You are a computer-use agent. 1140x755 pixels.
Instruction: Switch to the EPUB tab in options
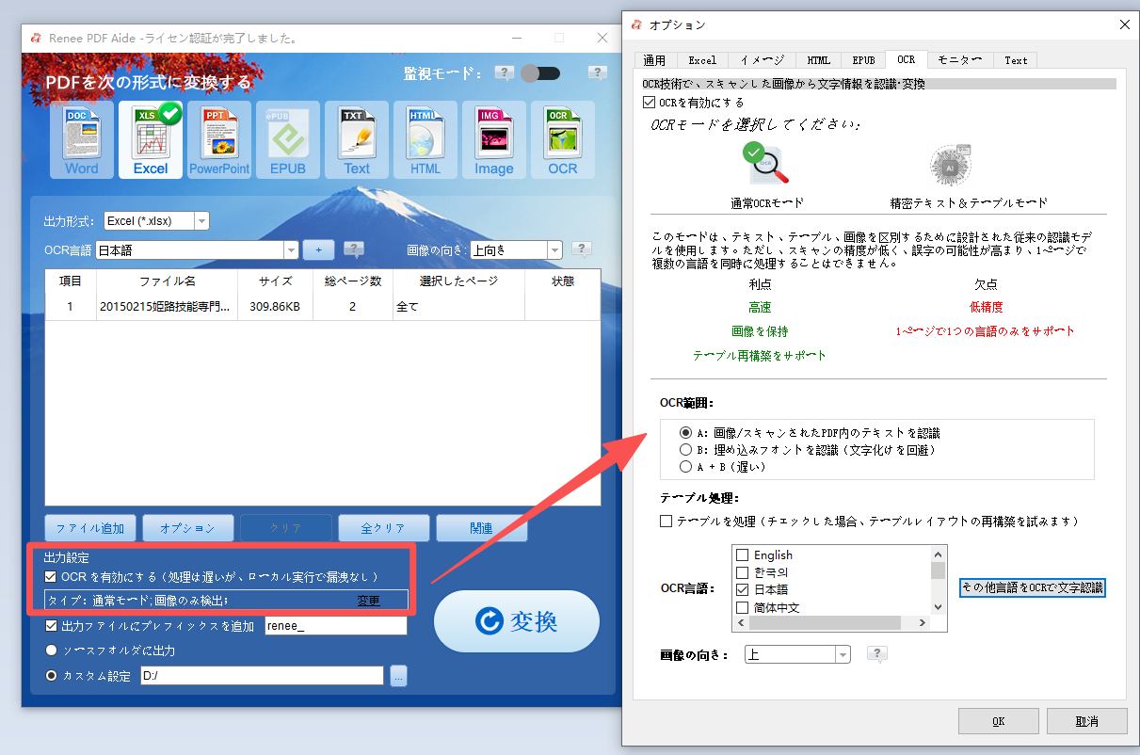tap(863, 59)
